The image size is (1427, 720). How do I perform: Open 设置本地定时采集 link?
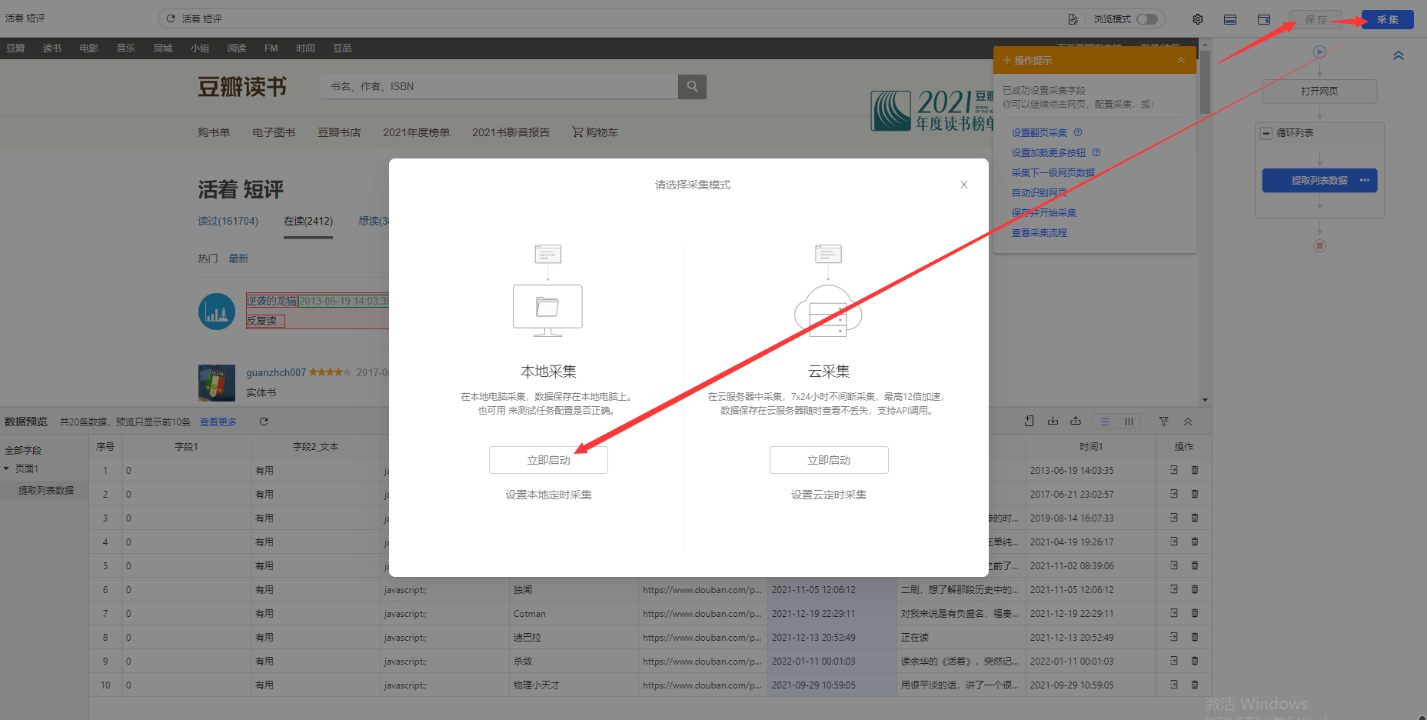(548, 495)
